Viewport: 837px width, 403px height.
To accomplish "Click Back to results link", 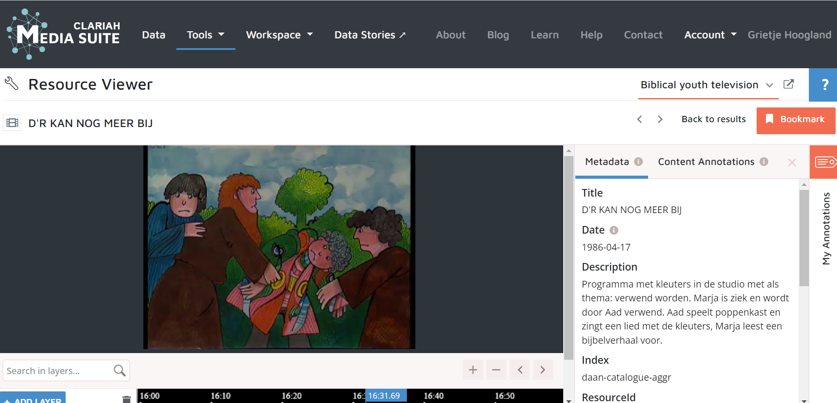I will tap(713, 119).
